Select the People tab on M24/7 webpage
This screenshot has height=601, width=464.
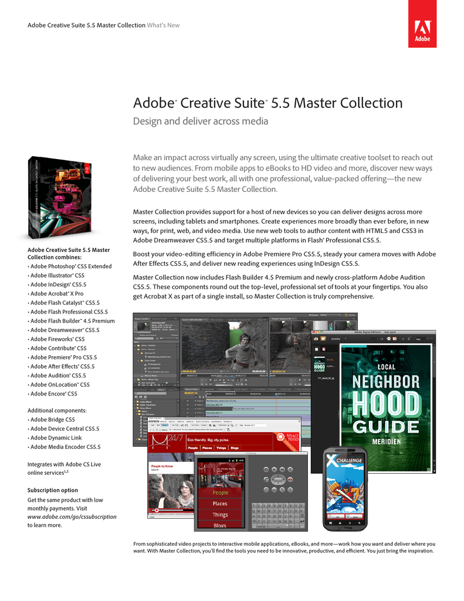[193, 448]
